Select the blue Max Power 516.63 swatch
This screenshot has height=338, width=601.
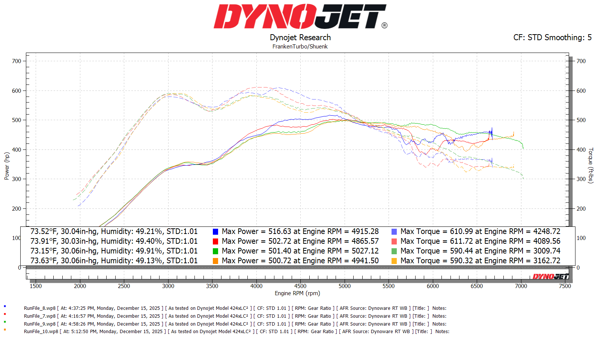(215, 232)
